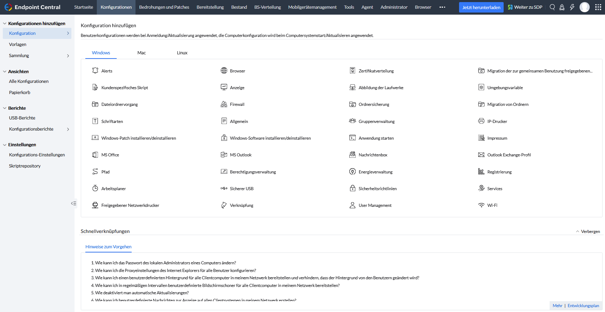Collapse the Berichte section
Image resolution: width=605 pixels, height=312 pixels.
click(5, 108)
